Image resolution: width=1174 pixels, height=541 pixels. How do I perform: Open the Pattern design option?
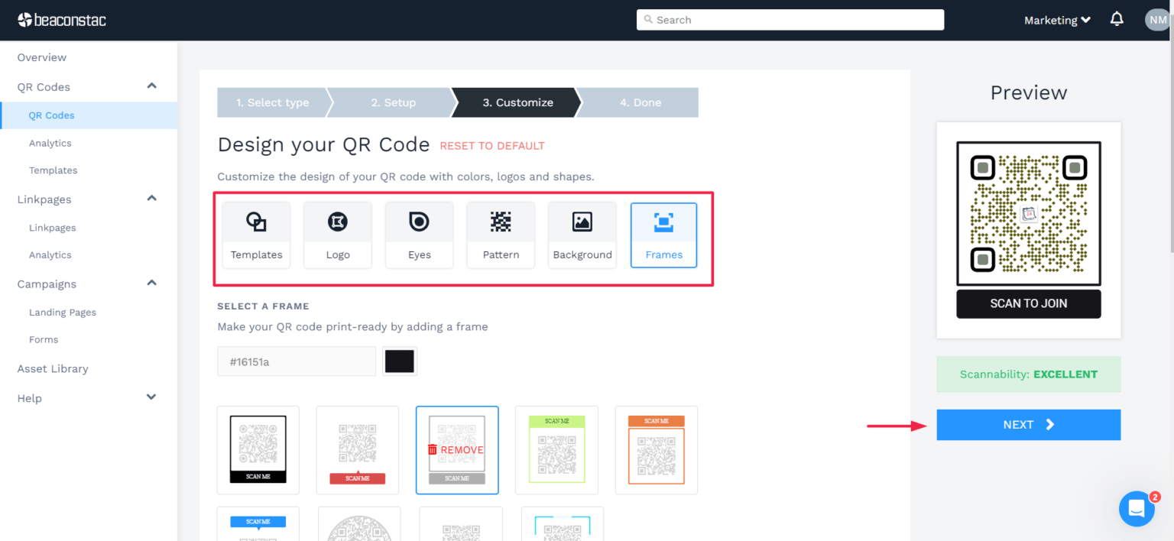point(501,235)
